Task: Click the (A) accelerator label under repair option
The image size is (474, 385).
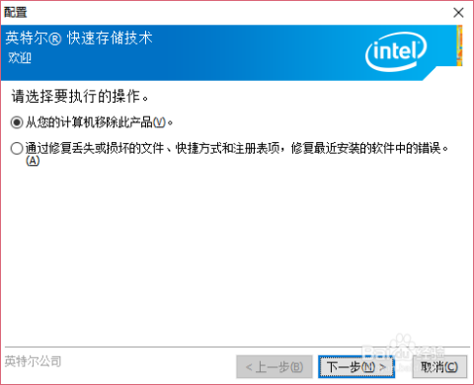Action: [33, 161]
